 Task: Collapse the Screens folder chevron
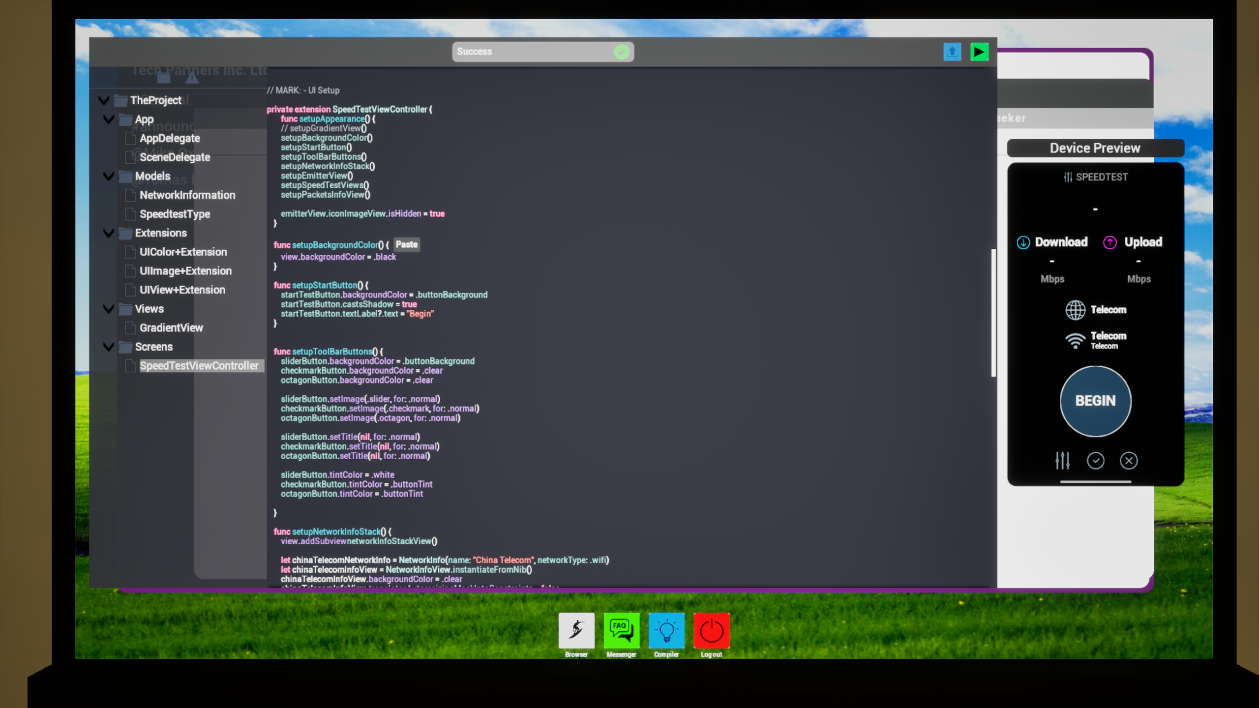click(x=109, y=347)
